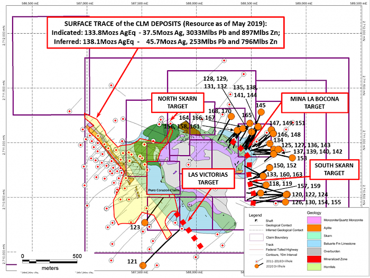Click the drillhole label '128, 129, 131, 132'
The height and width of the screenshot is (278, 370).
point(216,82)
